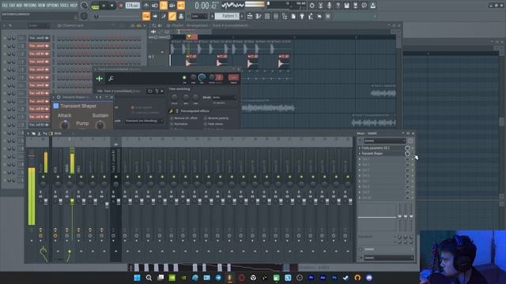Click the tempo display field
The image size is (506, 284).
pos(132,6)
